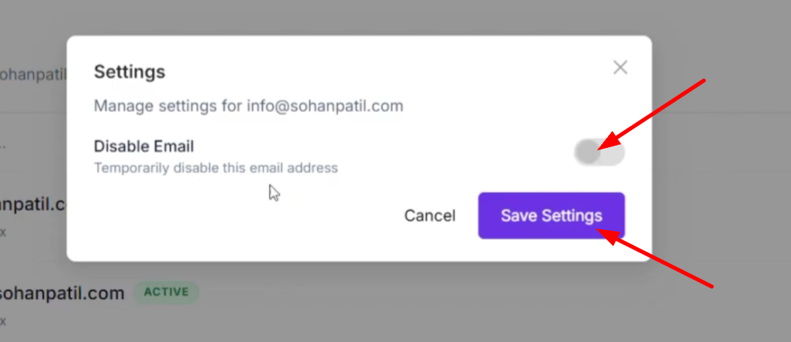Select the info@sohanpatil.com address in the subtitle
The image size is (791, 342).
point(325,106)
